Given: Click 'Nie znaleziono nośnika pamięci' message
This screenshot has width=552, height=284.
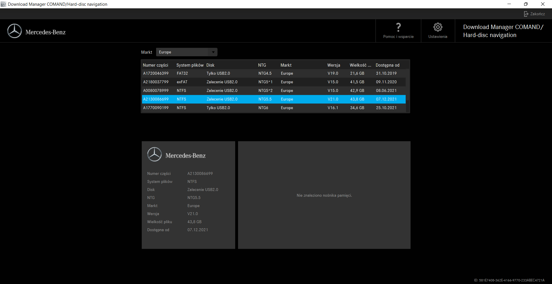Looking at the screenshot, I should tap(324, 195).
